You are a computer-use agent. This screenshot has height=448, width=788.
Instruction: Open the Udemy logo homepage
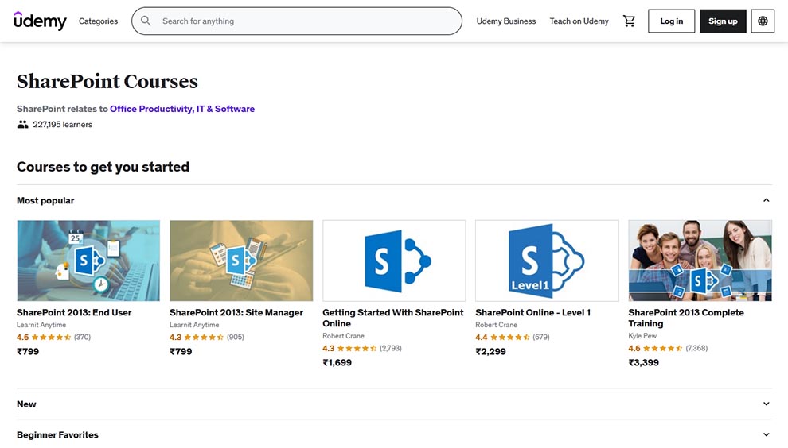[40, 21]
